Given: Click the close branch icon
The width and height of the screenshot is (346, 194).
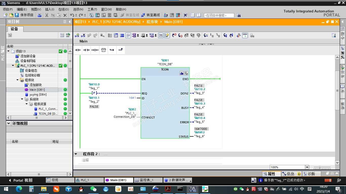Looking at the screenshot, I should click(121, 50).
